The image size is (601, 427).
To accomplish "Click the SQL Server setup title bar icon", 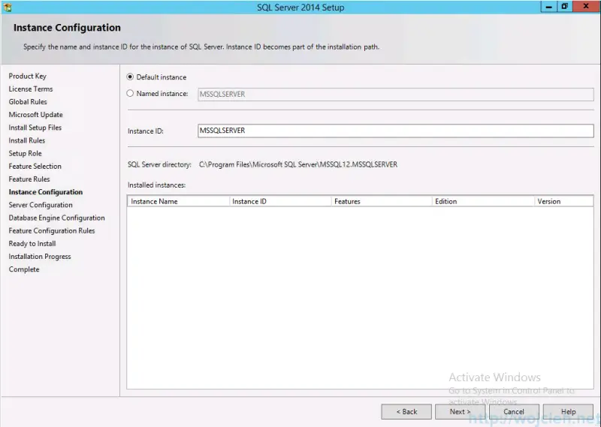I will click(8, 8).
